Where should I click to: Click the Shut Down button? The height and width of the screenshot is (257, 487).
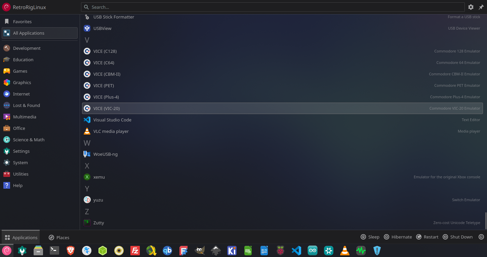pos(458,237)
